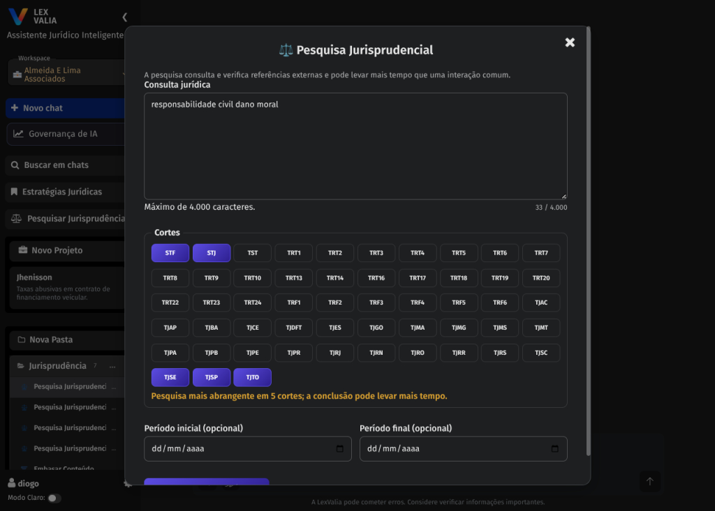Open the first Pesquisa Jurisprudenci chat
This screenshot has height=511, width=715.
tap(70, 387)
